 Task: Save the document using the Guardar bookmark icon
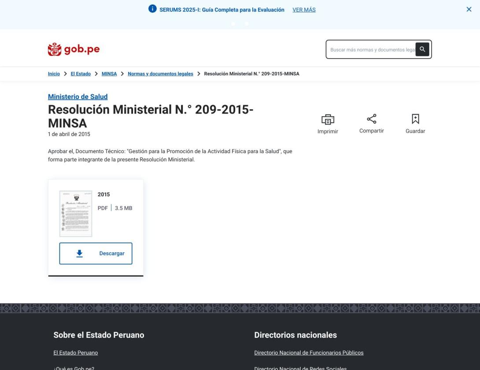click(x=415, y=119)
